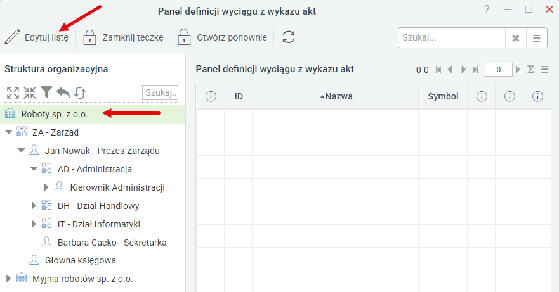
Task: Focus the top Szukaj search field
Action: pos(452,38)
